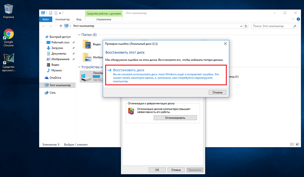
Task: Click the Видео folder icon in Папки
Action: pyautogui.click(x=87, y=44)
